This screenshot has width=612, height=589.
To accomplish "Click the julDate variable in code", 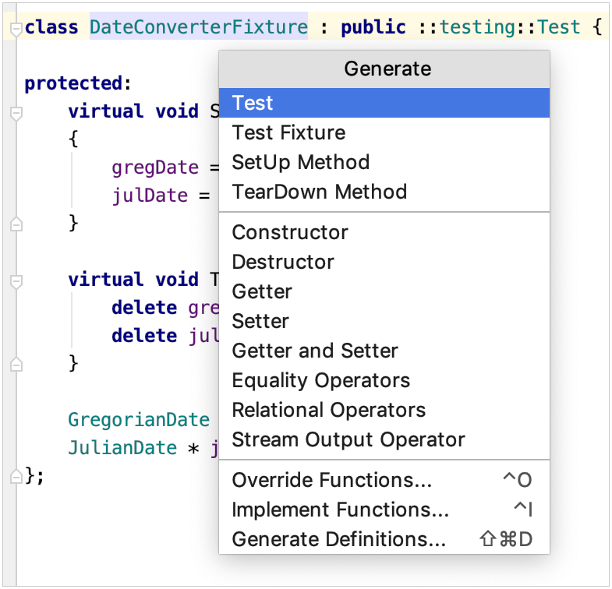I will coord(150,195).
